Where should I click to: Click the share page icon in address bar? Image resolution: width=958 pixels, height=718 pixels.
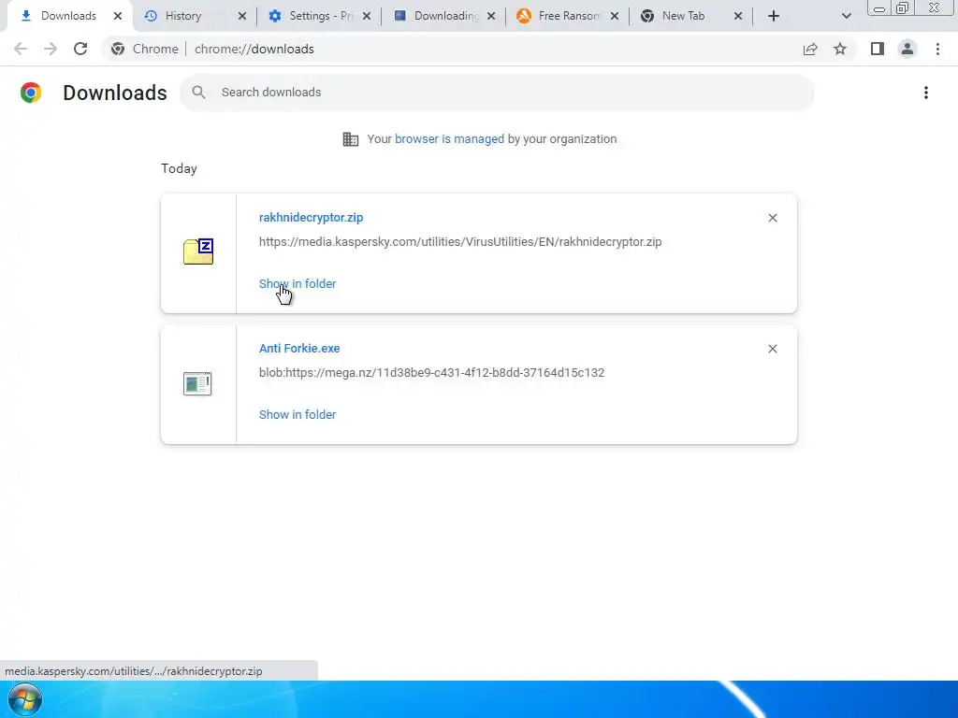click(x=810, y=49)
